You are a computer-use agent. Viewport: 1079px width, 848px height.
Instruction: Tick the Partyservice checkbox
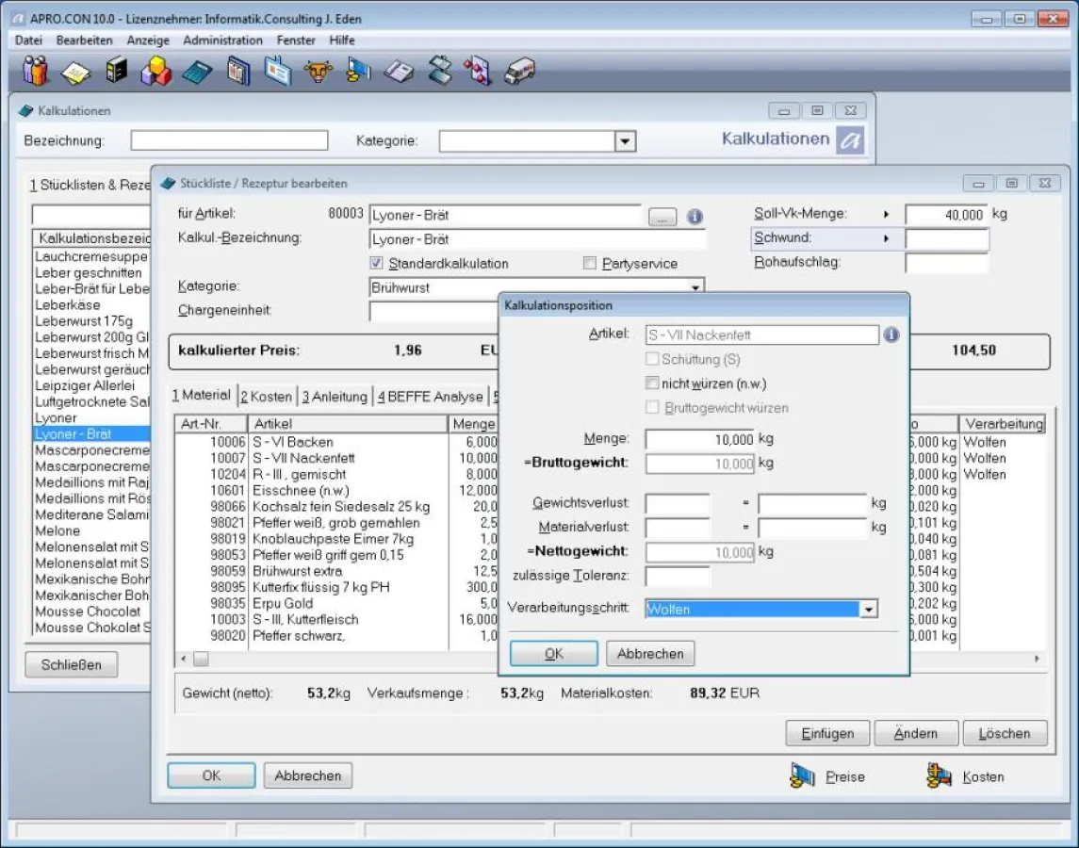(x=590, y=264)
